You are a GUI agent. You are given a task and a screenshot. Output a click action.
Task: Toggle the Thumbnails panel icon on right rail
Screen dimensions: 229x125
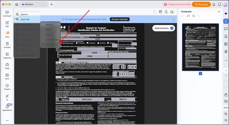(x=226, y=21)
